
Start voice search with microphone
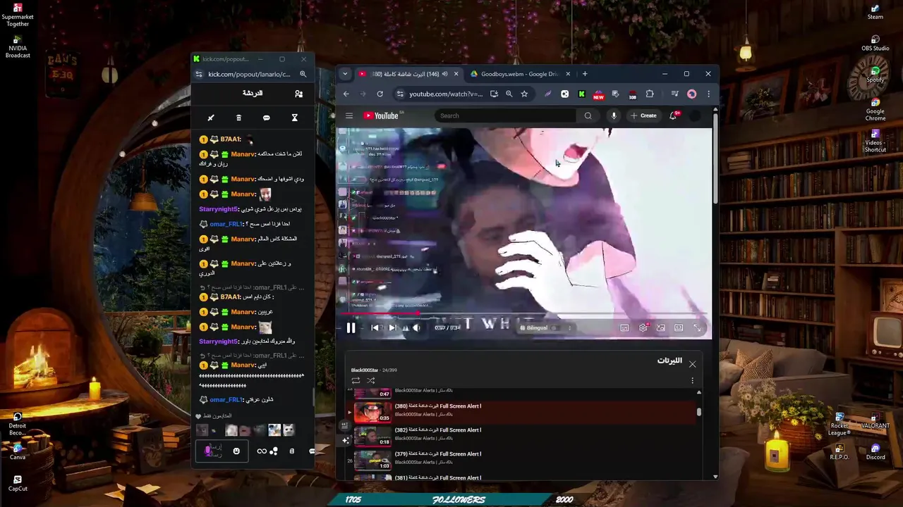614,115
